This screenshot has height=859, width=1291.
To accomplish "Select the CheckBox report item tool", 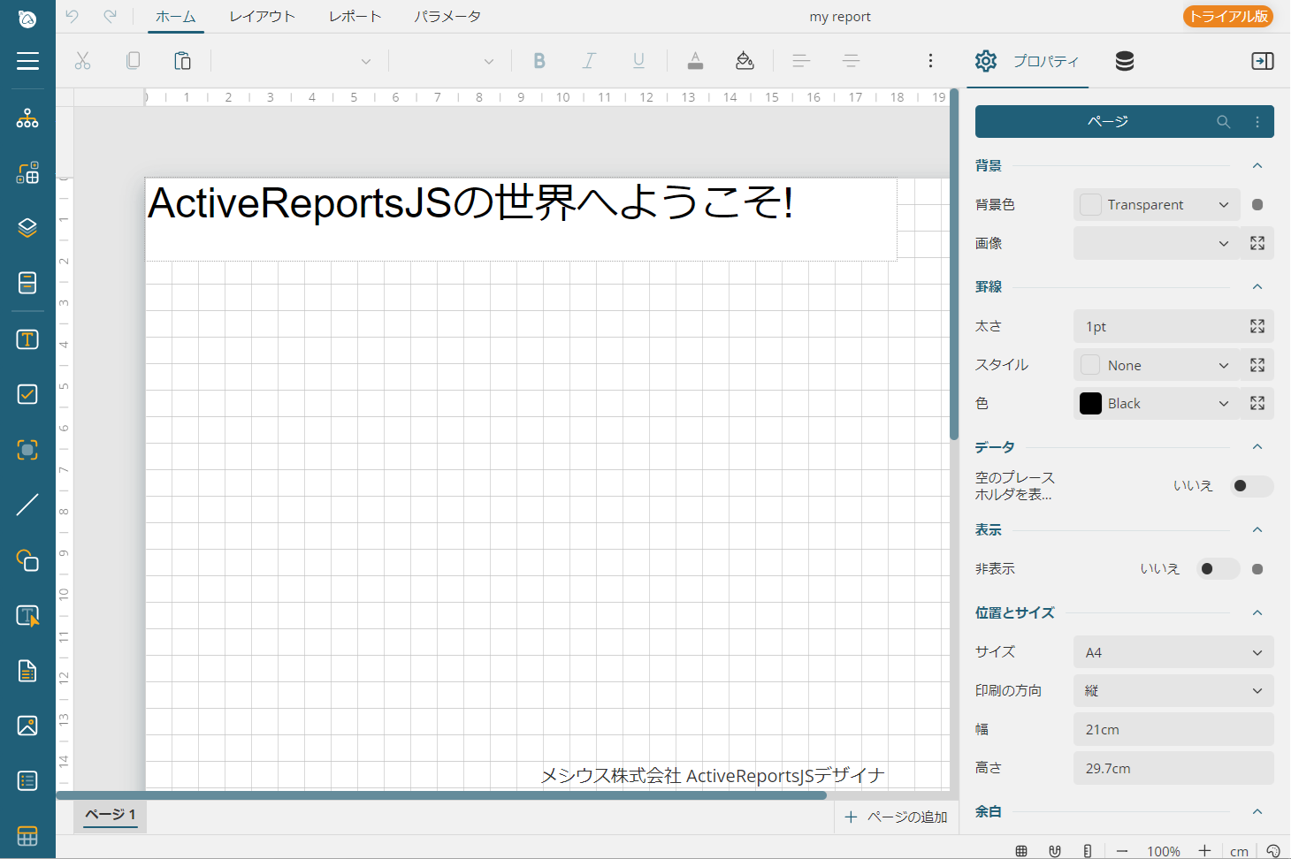I will click(27, 394).
